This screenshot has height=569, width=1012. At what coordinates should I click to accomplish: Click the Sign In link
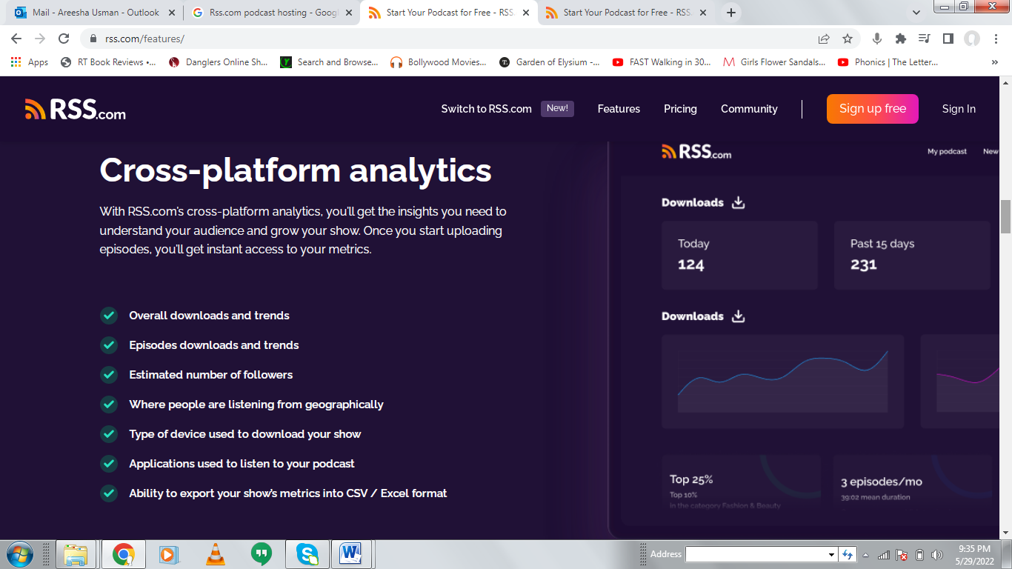coord(959,109)
